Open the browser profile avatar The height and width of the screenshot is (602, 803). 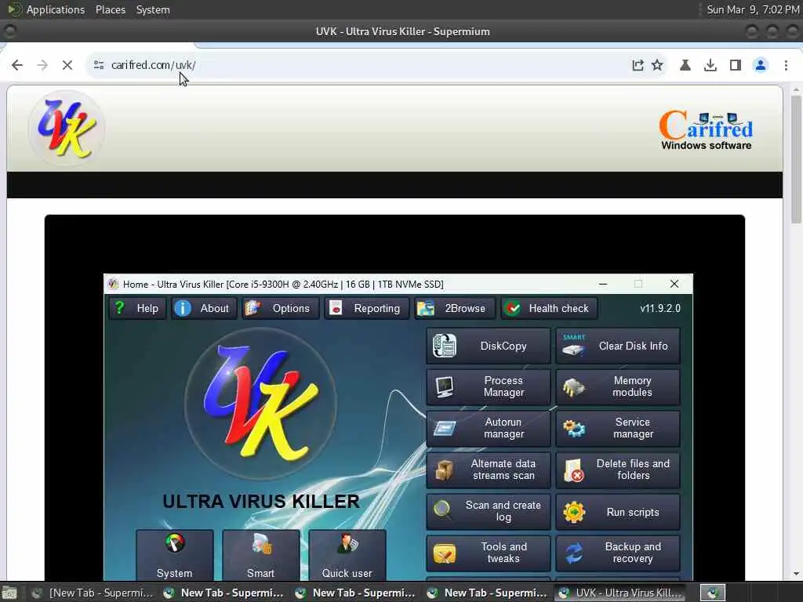tap(761, 65)
